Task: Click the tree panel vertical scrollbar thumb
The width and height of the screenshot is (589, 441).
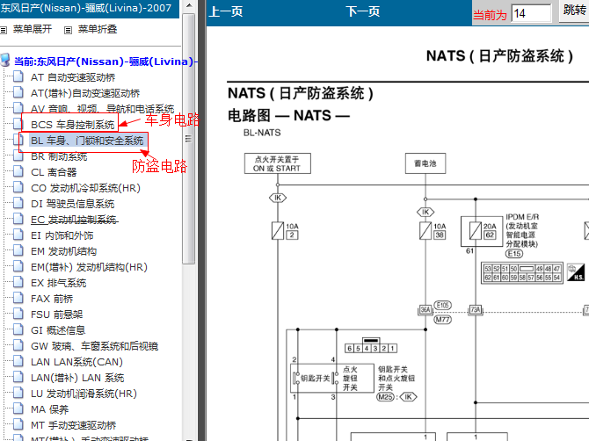Action: pos(189,139)
